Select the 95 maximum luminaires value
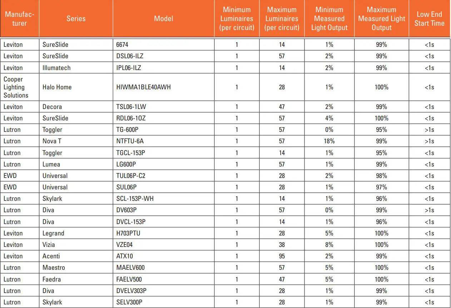Viewport: 451px width, 308px height. (x=282, y=256)
